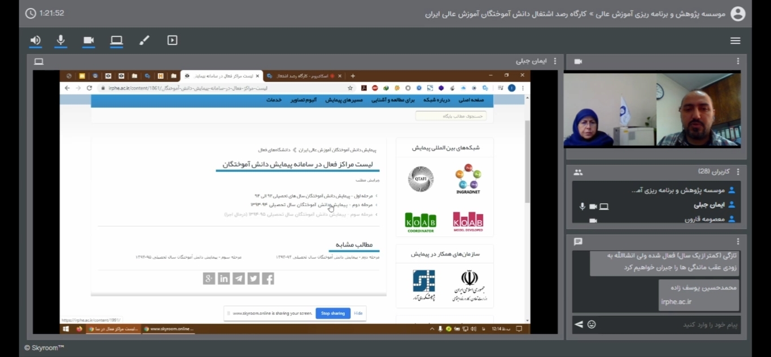Select user ایمان جبلی in users list
771x357 pixels.
[656, 205]
